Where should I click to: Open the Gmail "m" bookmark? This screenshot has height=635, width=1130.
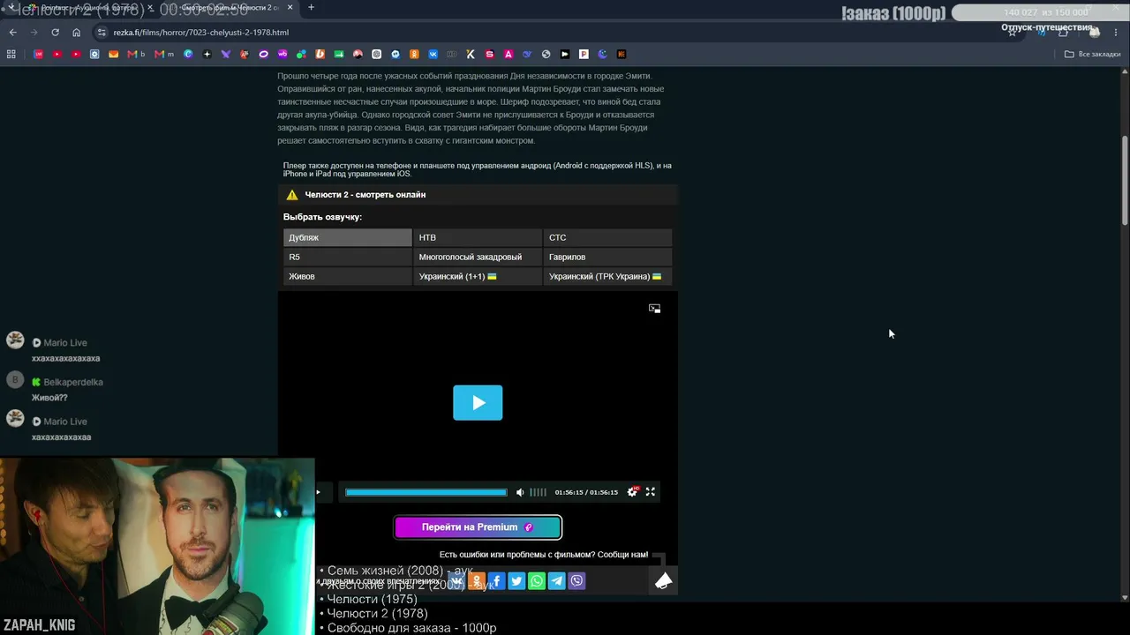tap(164, 55)
